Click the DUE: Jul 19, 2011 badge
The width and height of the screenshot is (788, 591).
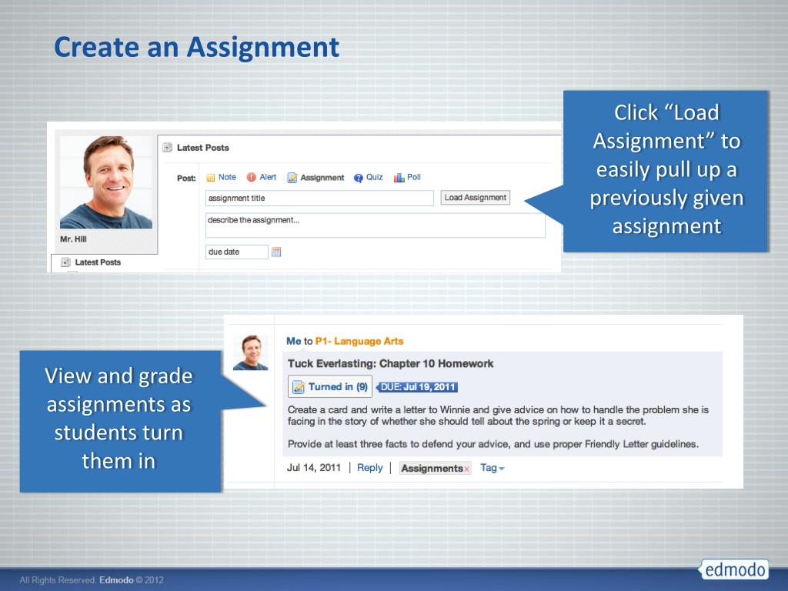(x=418, y=387)
